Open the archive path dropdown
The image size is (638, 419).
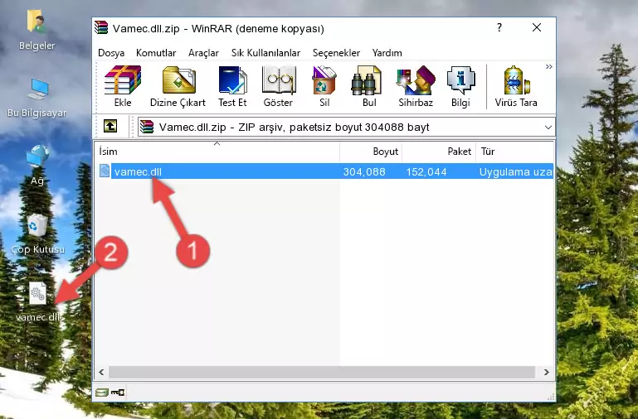tap(548, 128)
